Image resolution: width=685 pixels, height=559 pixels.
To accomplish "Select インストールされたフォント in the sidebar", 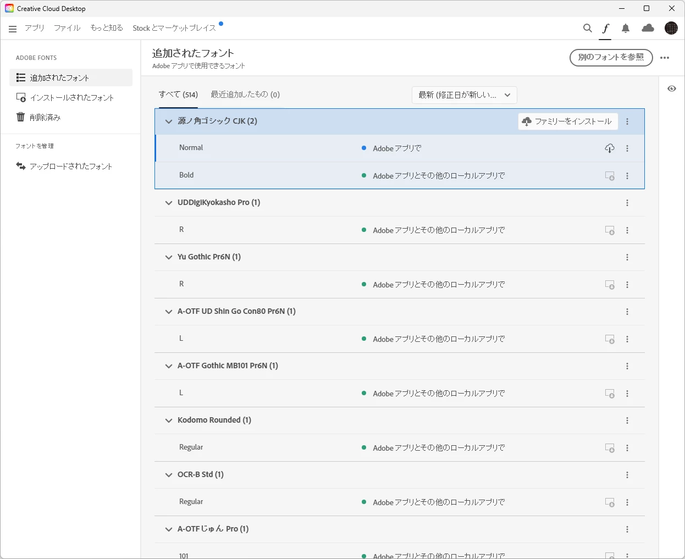I will point(71,97).
